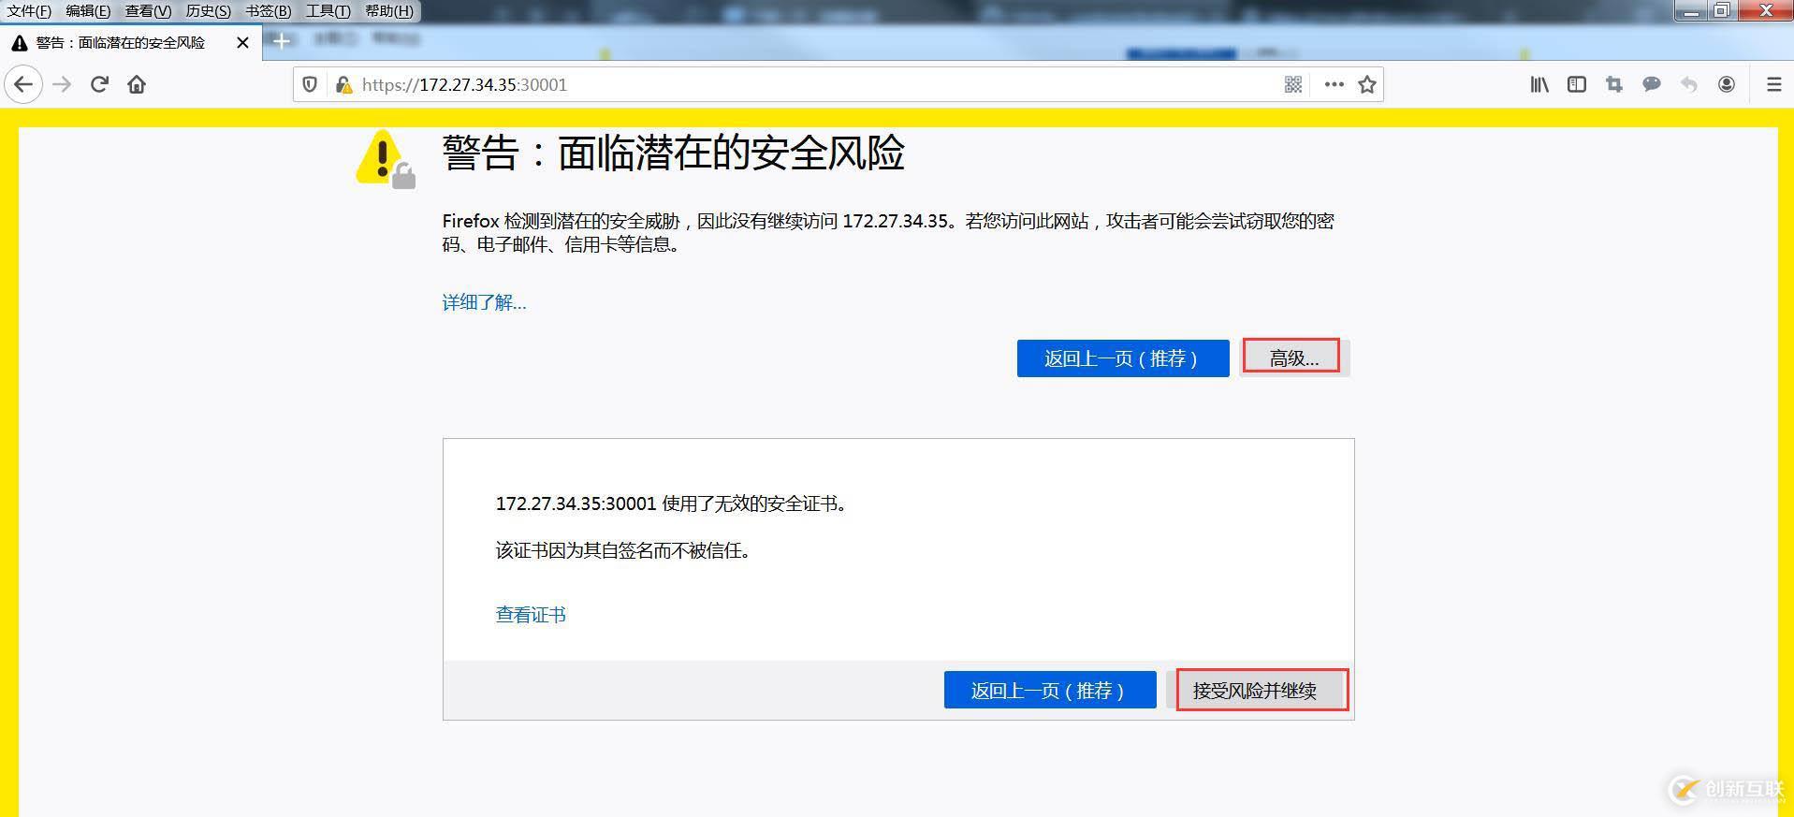This screenshot has height=817, width=1794.
Task: Go back using the back arrow
Action: (x=23, y=84)
